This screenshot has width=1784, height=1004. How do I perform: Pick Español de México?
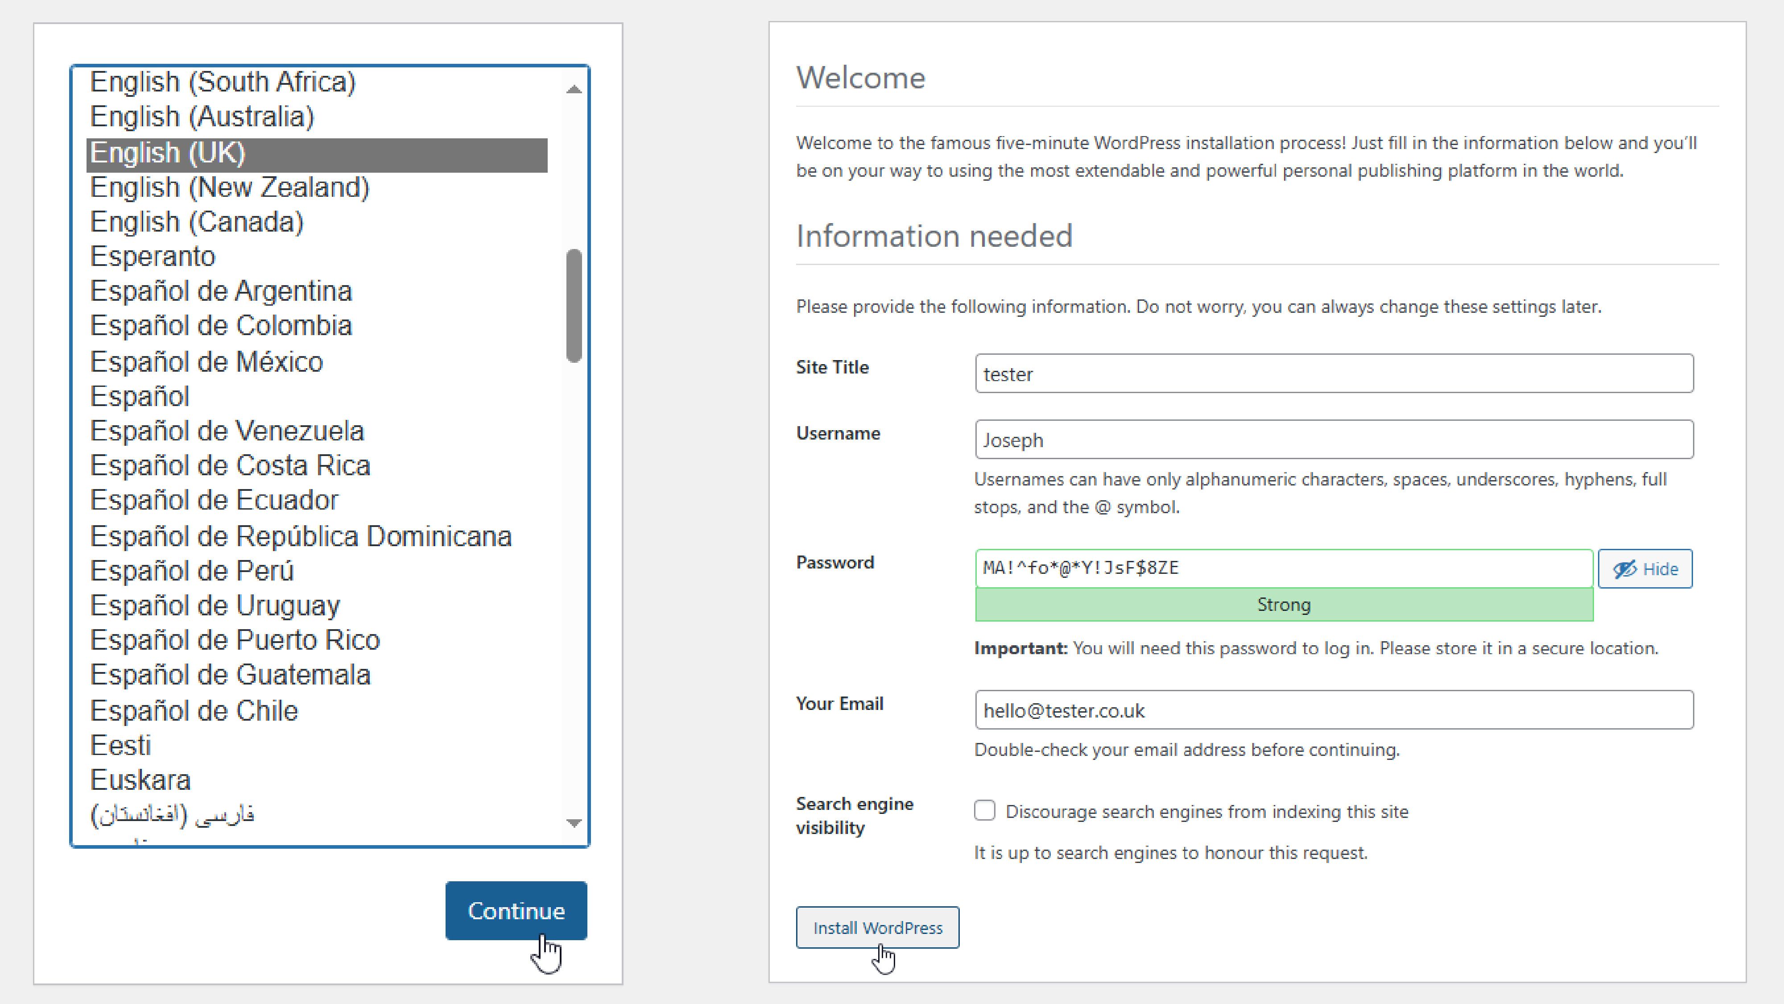click(317, 362)
